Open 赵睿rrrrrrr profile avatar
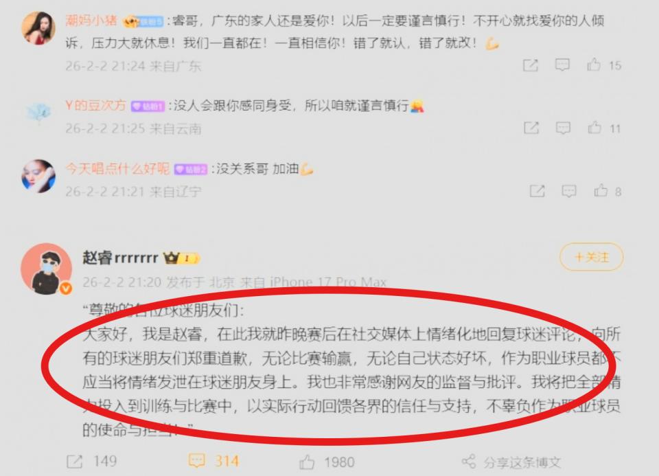The height and width of the screenshot is (476, 659). [46, 269]
